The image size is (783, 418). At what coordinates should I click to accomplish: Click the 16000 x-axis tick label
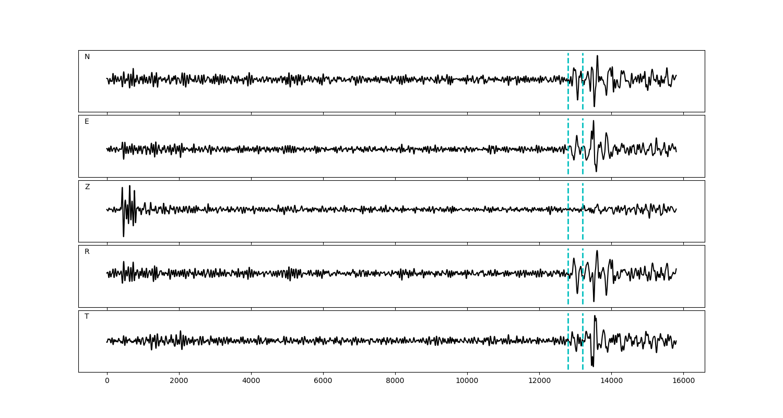click(x=683, y=381)
